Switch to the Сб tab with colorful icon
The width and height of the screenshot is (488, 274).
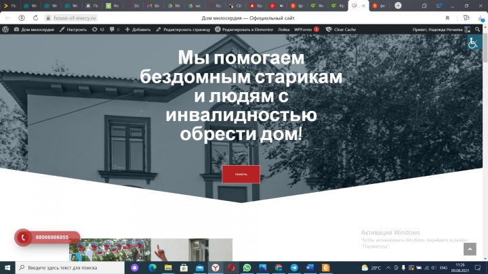(235, 5)
